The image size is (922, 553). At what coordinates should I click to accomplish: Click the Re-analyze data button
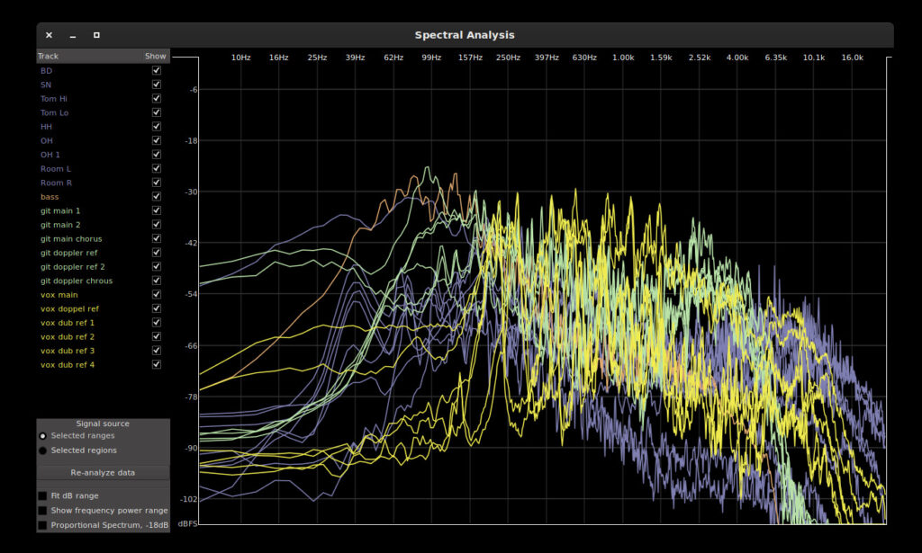click(x=103, y=473)
